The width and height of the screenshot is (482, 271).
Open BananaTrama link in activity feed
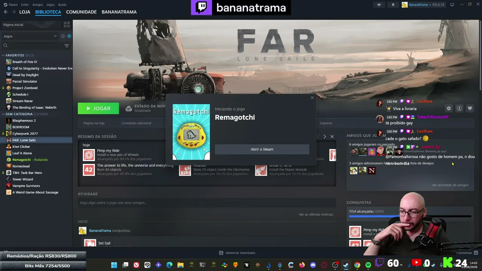[100, 231]
